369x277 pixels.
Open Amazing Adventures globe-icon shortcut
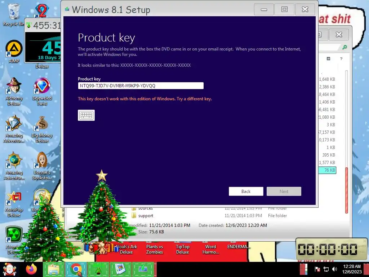pos(14,166)
